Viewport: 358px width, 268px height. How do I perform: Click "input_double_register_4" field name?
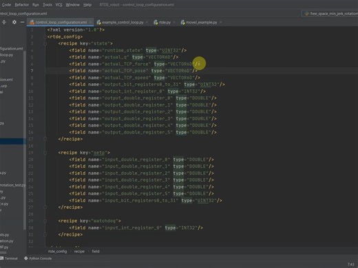click(136, 187)
